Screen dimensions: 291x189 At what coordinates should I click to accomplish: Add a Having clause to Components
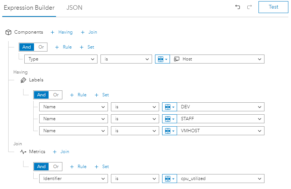tap(62, 32)
